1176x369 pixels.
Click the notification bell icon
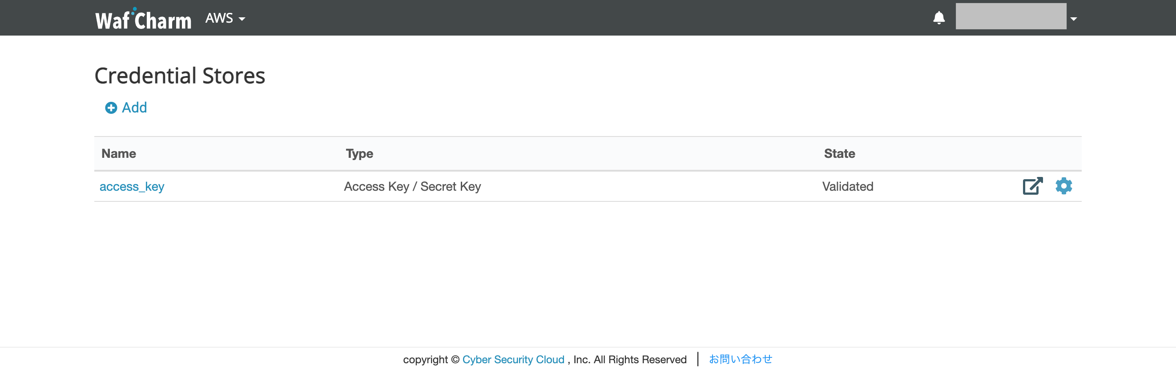(938, 18)
